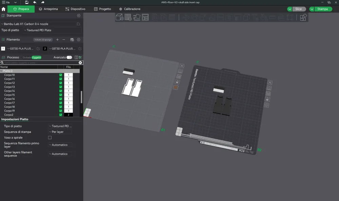This screenshot has width=339, height=201.
Task: Uncheck the Corpo19 printable checkbox
Action: point(61,111)
